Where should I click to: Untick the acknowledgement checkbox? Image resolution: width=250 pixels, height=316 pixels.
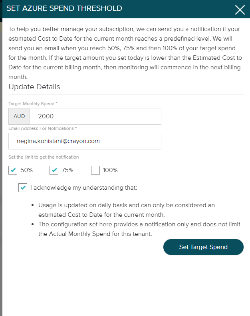[x=23, y=188]
